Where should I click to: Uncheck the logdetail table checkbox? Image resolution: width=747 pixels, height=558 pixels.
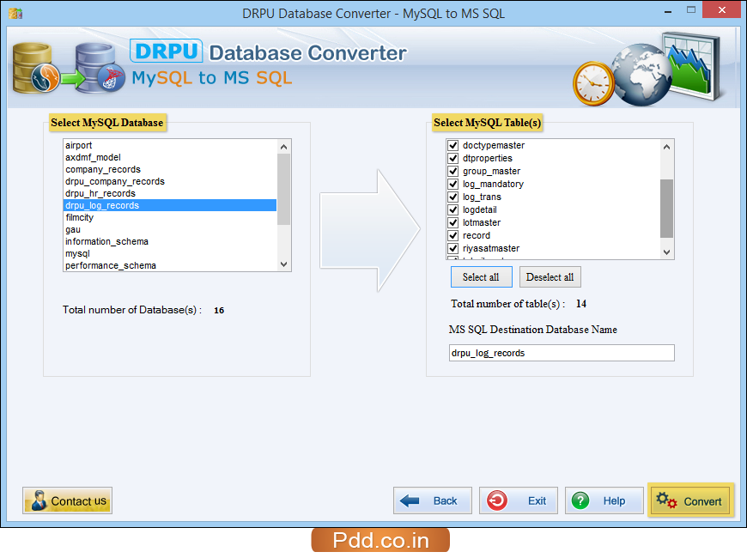(453, 209)
